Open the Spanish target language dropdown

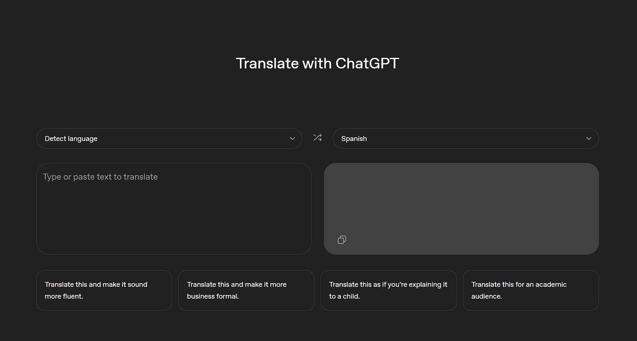pyautogui.click(x=465, y=139)
